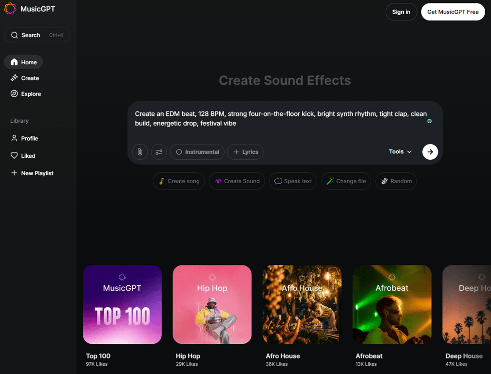Click the magic wand icon on Change file
The image size is (491, 374).
point(330,181)
